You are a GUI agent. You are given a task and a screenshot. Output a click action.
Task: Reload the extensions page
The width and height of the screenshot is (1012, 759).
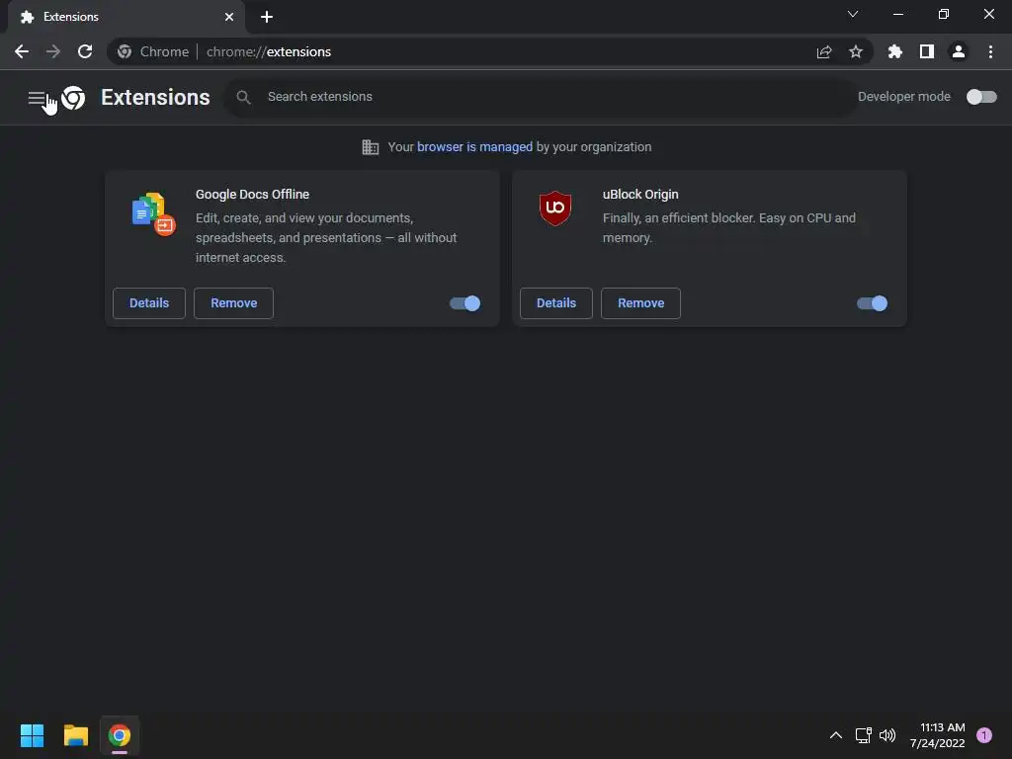tap(85, 51)
